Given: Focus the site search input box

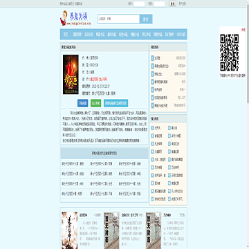Looking at the screenshot, I should 118,19.
